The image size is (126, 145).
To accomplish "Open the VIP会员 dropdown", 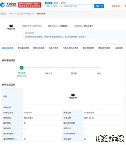I will click(117, 6).
